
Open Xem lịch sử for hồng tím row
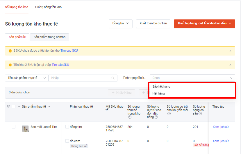[x=221, y=127]
